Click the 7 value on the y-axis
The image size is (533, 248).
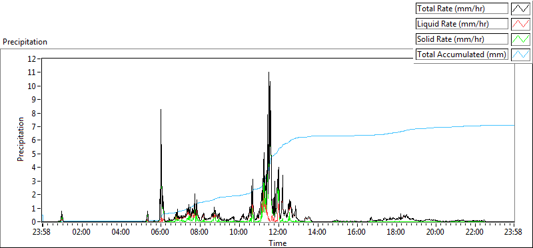(35, 126)
